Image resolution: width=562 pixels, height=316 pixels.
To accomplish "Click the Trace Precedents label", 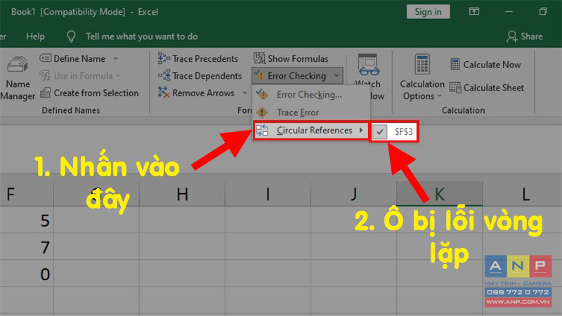I will (205, 59).
